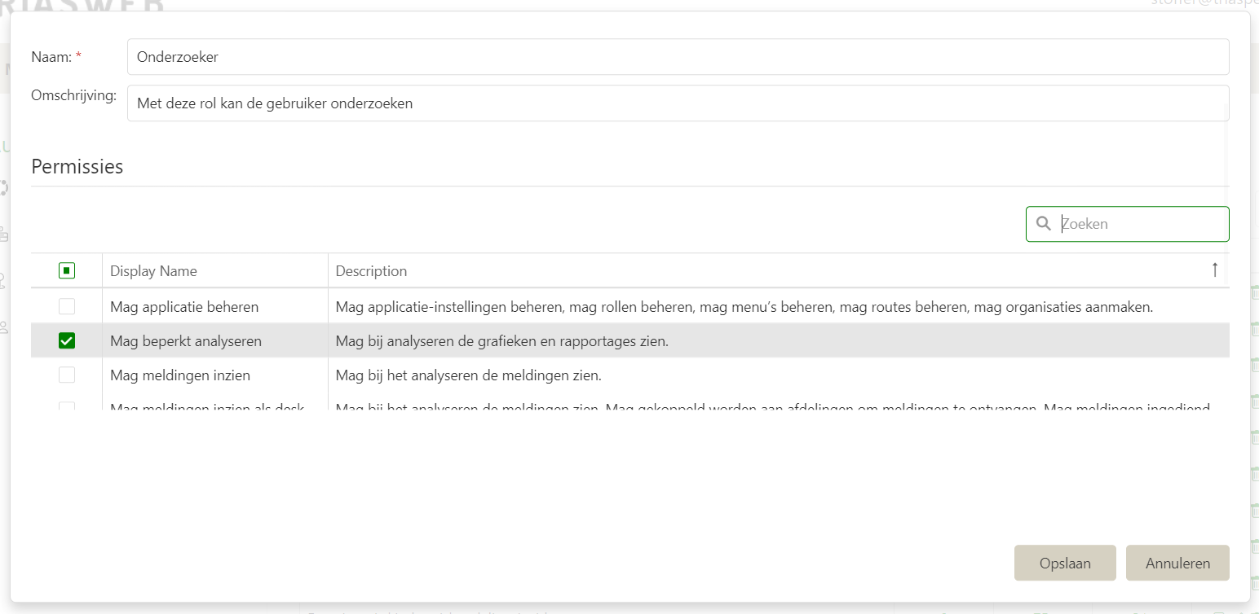Click description text about applicatie-instellingen beheren
Image resolution: width=1259 pixels, height=614 pixels.
tap(744, 307)
